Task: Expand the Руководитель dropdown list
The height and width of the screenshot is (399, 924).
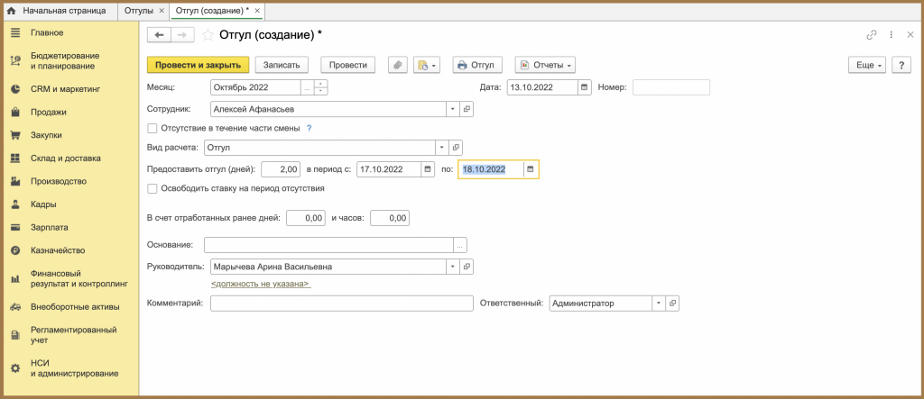Action: pos(453,267)
